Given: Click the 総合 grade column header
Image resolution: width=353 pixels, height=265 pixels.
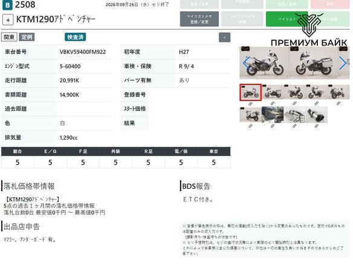Looking at the screenshot, I should tap(18, 151).
